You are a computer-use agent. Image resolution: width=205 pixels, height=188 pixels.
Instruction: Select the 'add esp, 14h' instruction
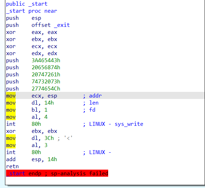tap(32, 159)
